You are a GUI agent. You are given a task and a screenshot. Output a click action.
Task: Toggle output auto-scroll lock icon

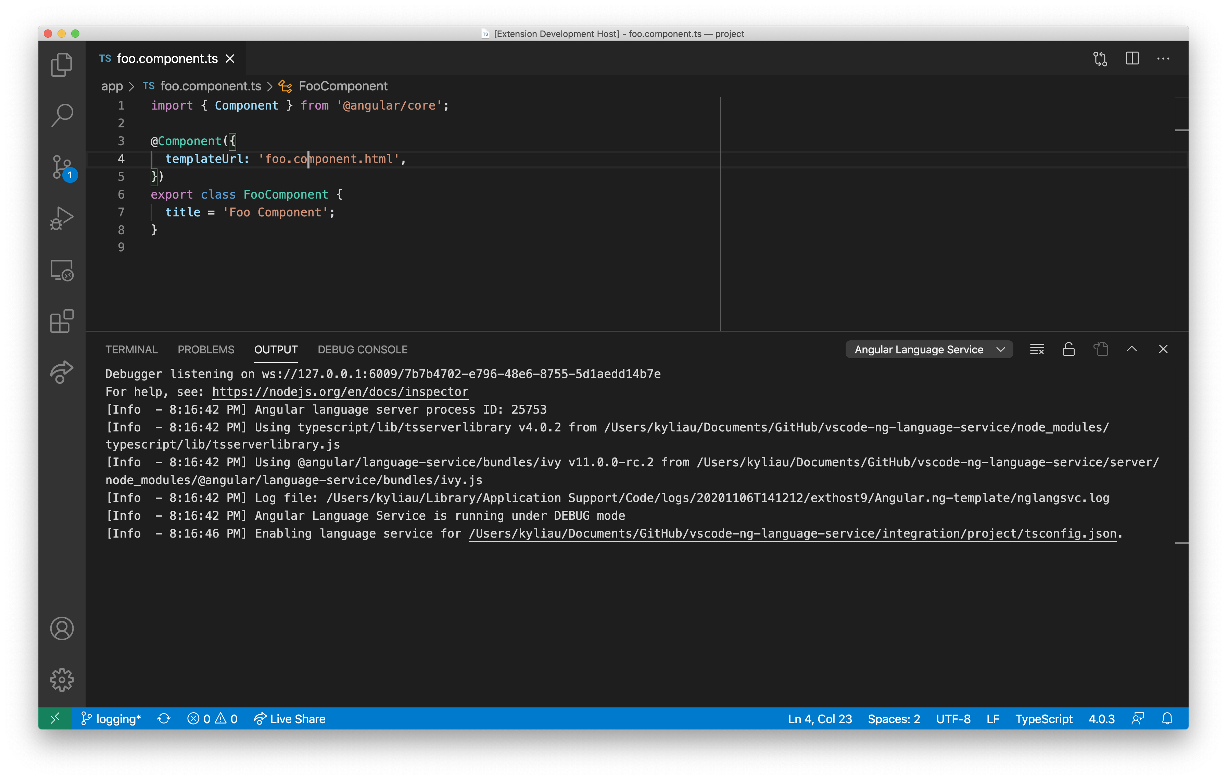click(x=1068, y=350)
